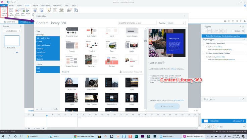This screenshot has width=247, height=139.
Task: Open the player settings gear icon
Action: pos(244,21)
